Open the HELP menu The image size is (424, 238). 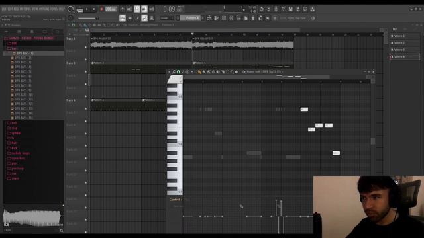click(62, 9)
